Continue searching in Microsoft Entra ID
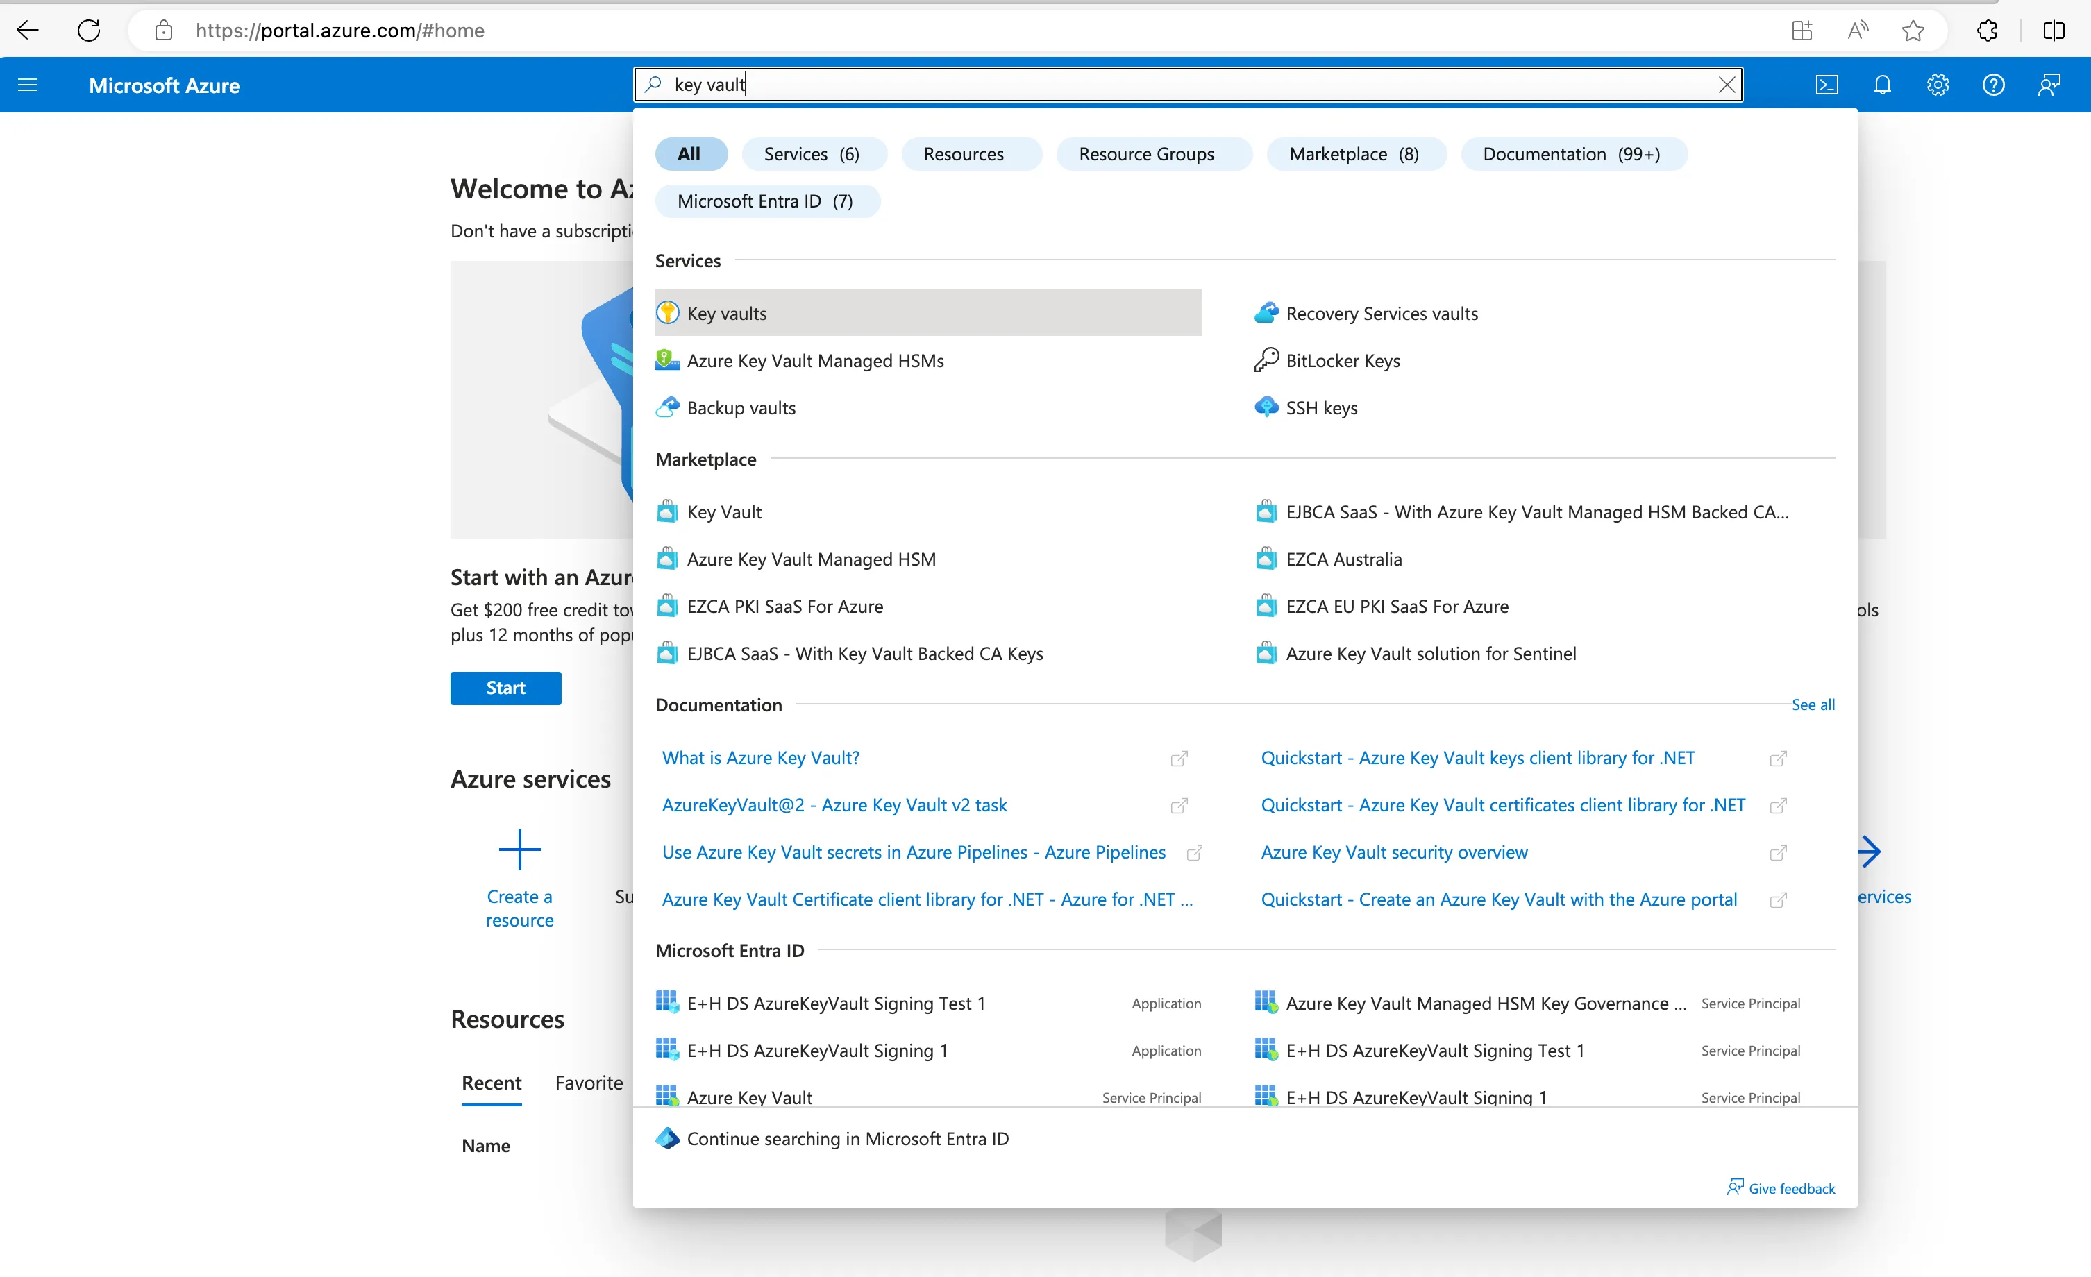 [848, 1138]
